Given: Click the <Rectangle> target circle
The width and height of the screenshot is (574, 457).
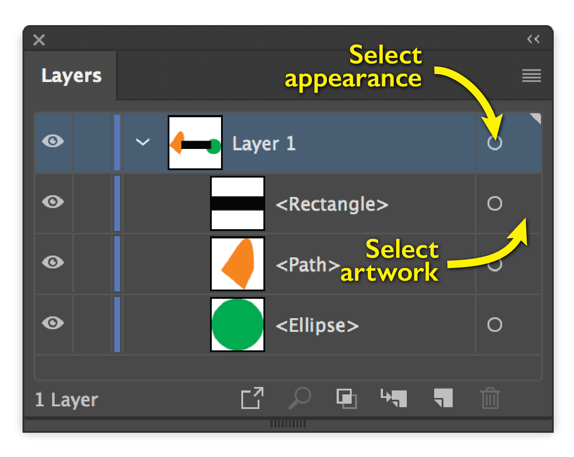Looking at the screenshot, I should [495, 203].
